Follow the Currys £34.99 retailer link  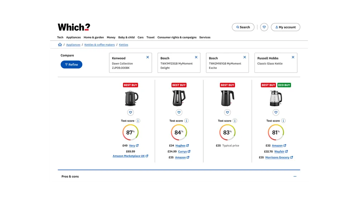pos(183,151)
